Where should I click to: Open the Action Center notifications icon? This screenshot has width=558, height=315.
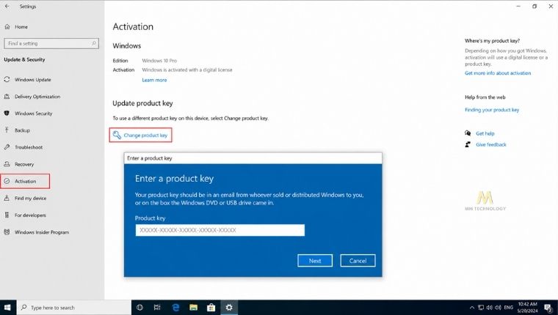(x=548, y=308)
